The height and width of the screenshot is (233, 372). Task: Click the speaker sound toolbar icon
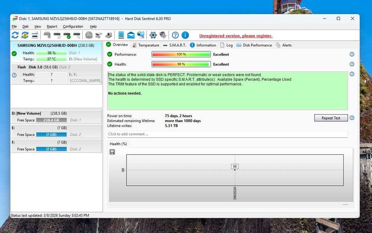click(163, 35)
